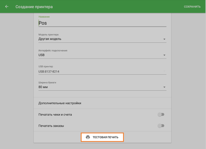Image resolution: width=206 pixels, height=149 pixels.
Task: Expand the Ширина бумаги dropdown arrow
Action: coord(164,87)
